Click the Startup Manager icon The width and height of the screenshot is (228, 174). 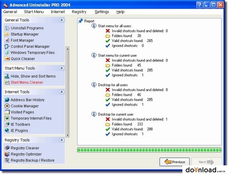tap(7, 34)
